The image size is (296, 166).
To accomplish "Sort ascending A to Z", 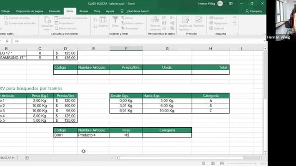I will (x=95, y=19).
